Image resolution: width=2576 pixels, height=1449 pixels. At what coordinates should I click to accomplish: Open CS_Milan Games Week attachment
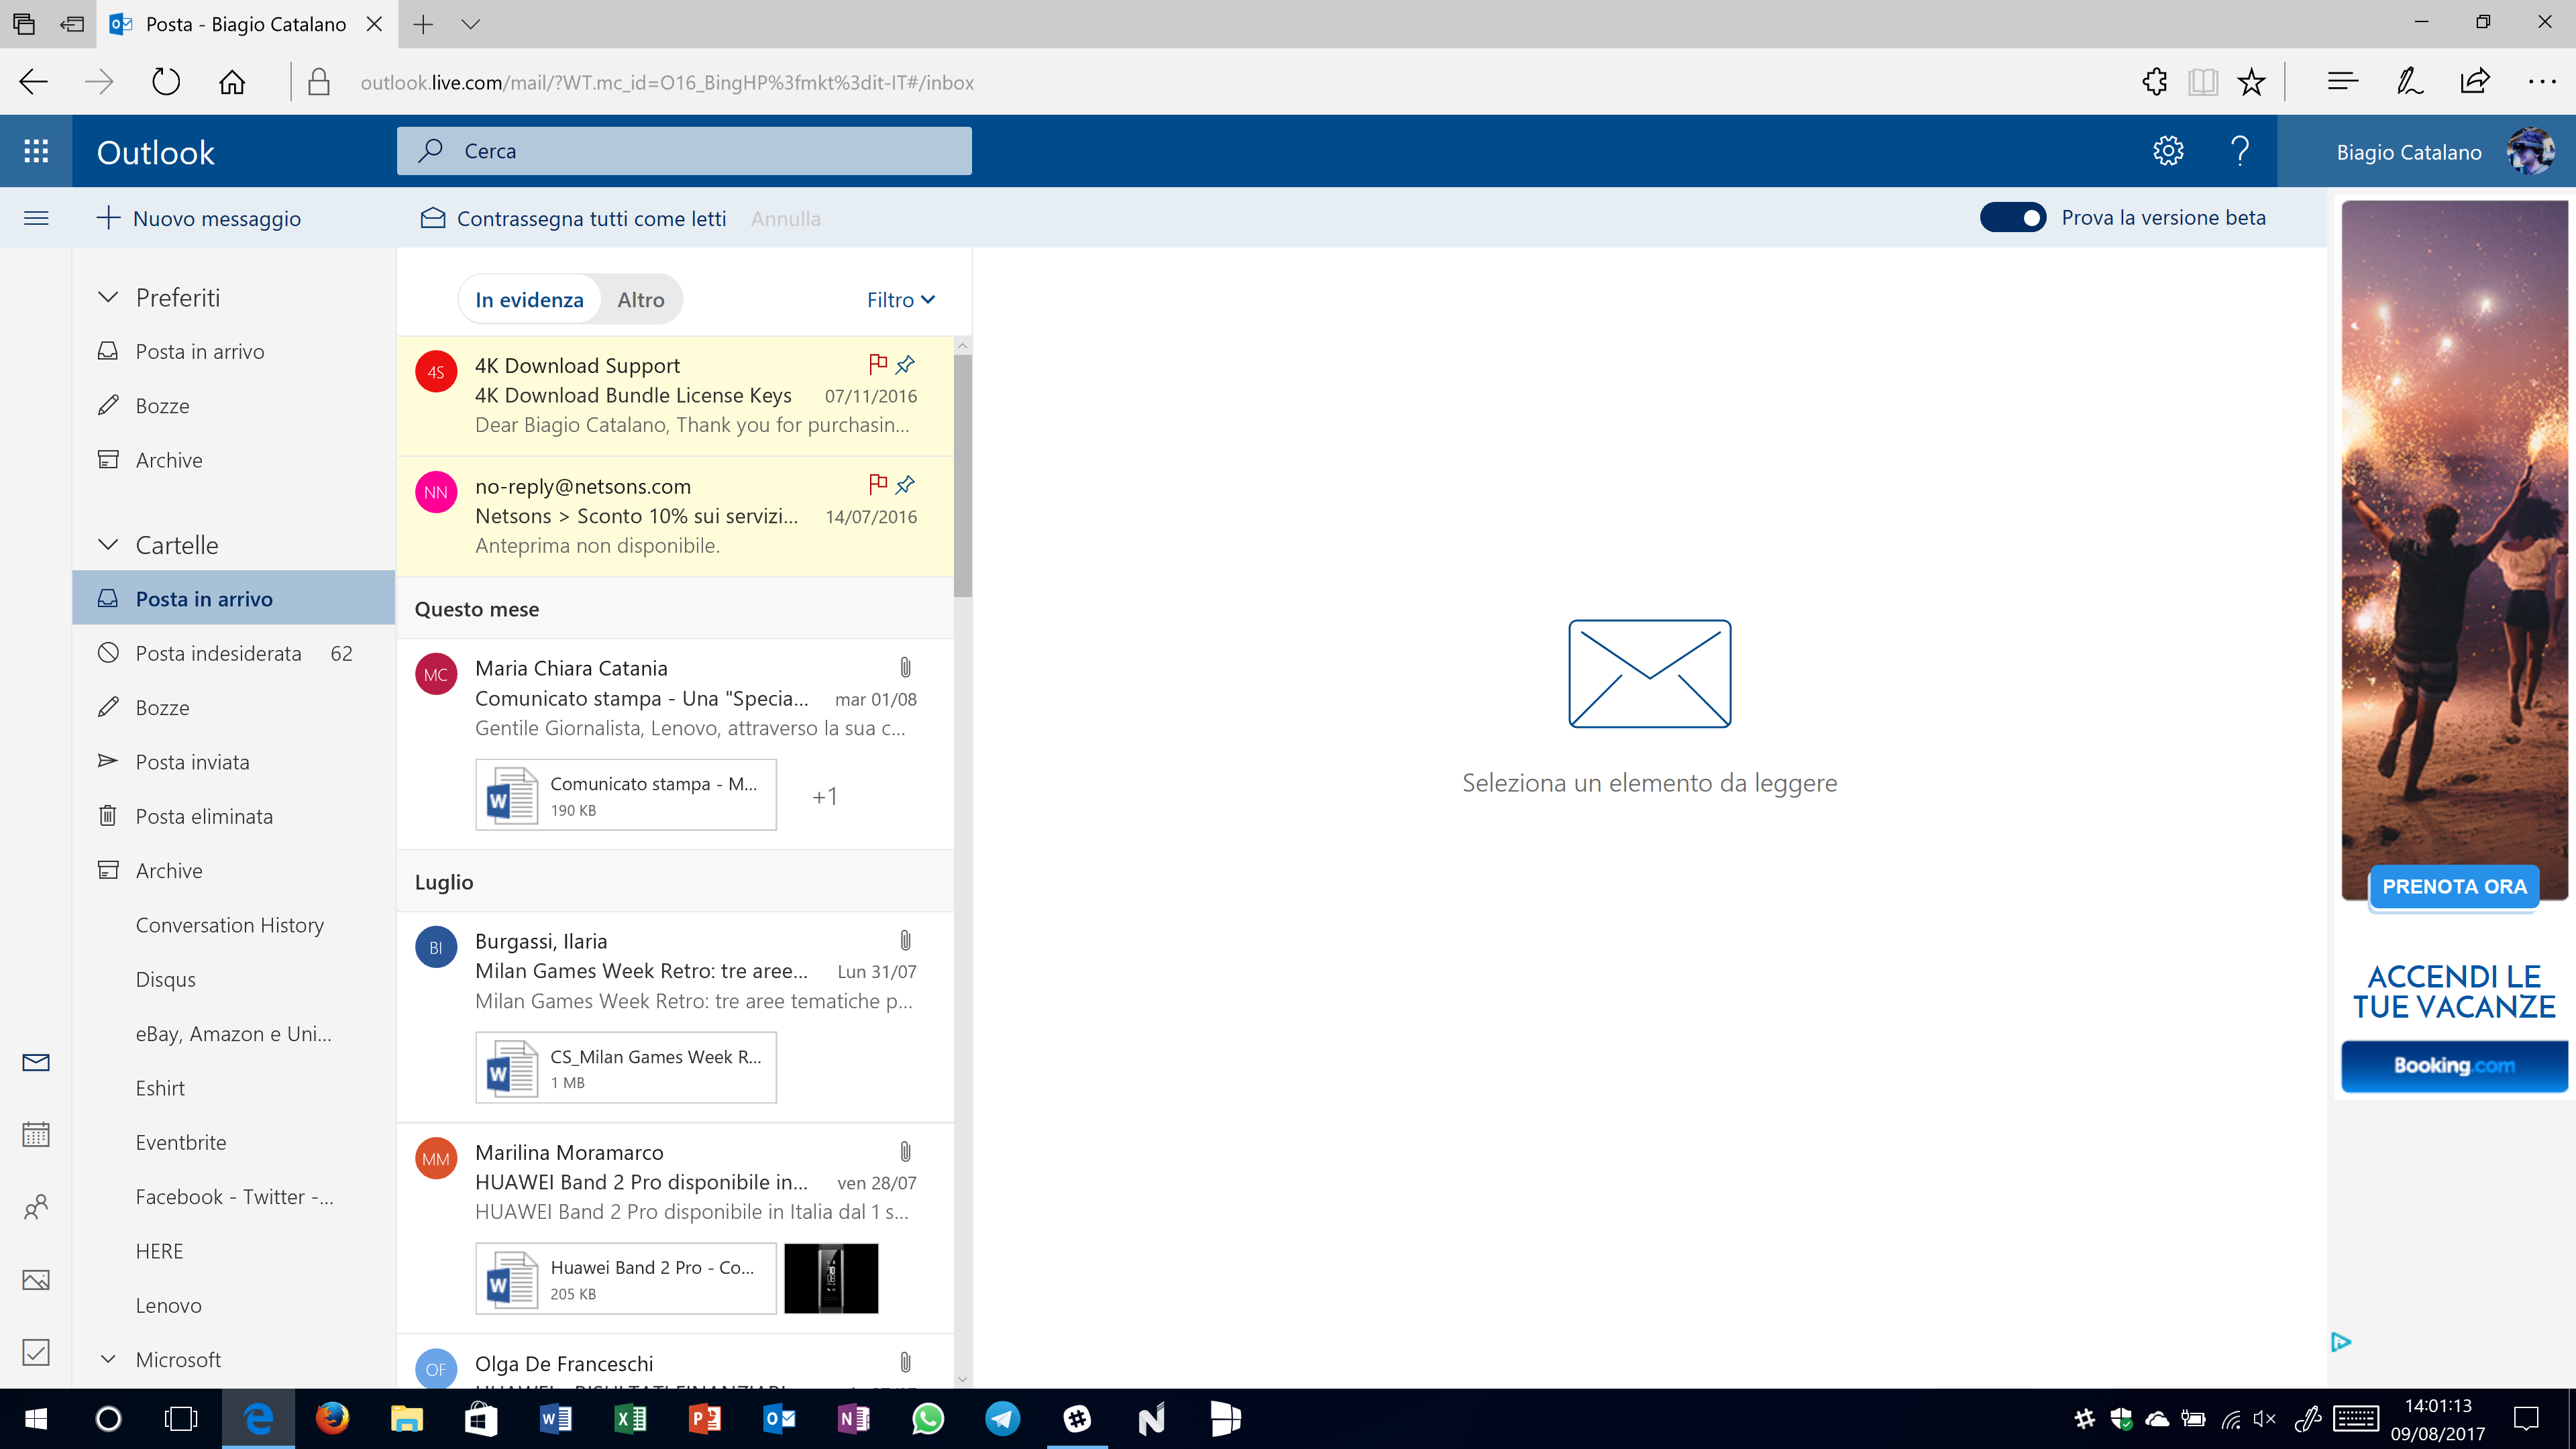[626, 1068]
